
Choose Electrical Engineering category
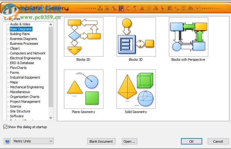pyautogui.click(x=25, y=58)
